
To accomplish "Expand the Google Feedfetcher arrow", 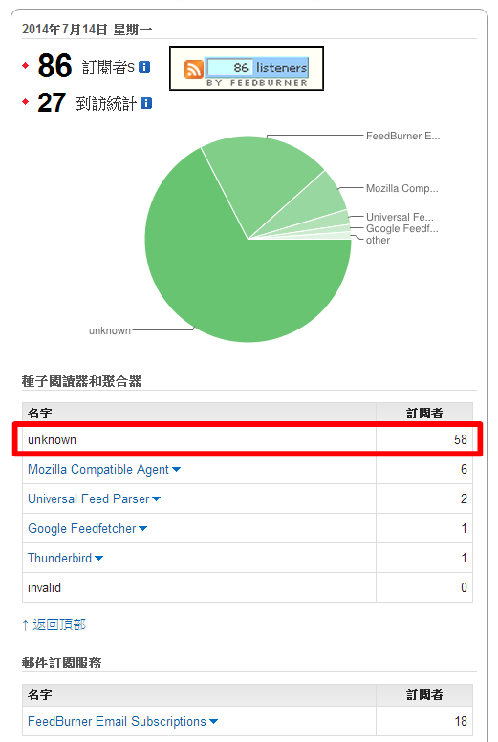I will click(x=142, y=529).
